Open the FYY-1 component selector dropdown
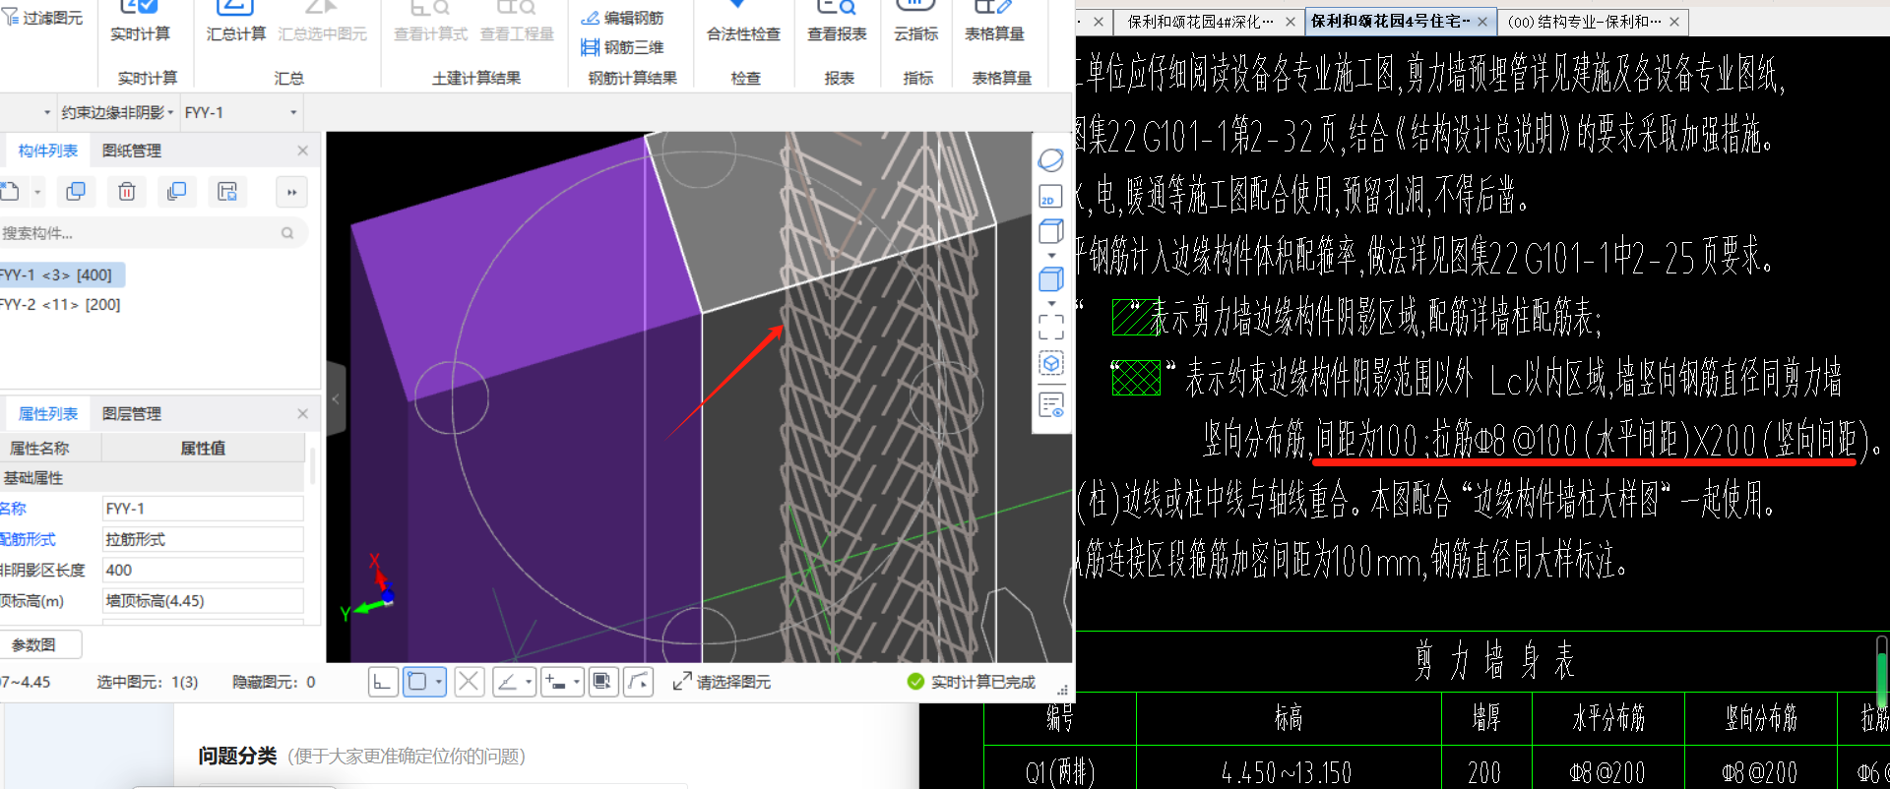 coord(240,112)
